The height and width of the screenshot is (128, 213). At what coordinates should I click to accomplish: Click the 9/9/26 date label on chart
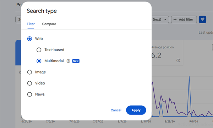click(193, 122)
